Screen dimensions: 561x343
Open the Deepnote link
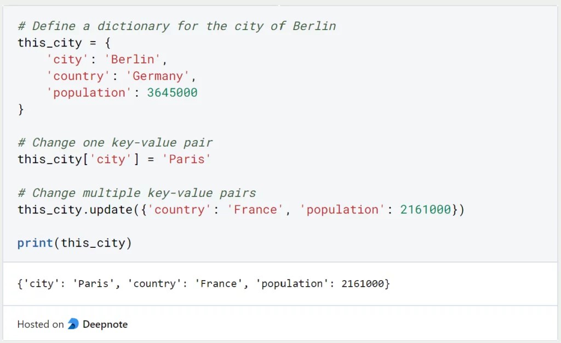[105, 324]
